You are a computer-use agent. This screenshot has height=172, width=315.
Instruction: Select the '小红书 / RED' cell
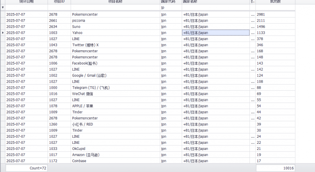click(x=115, y=124)
